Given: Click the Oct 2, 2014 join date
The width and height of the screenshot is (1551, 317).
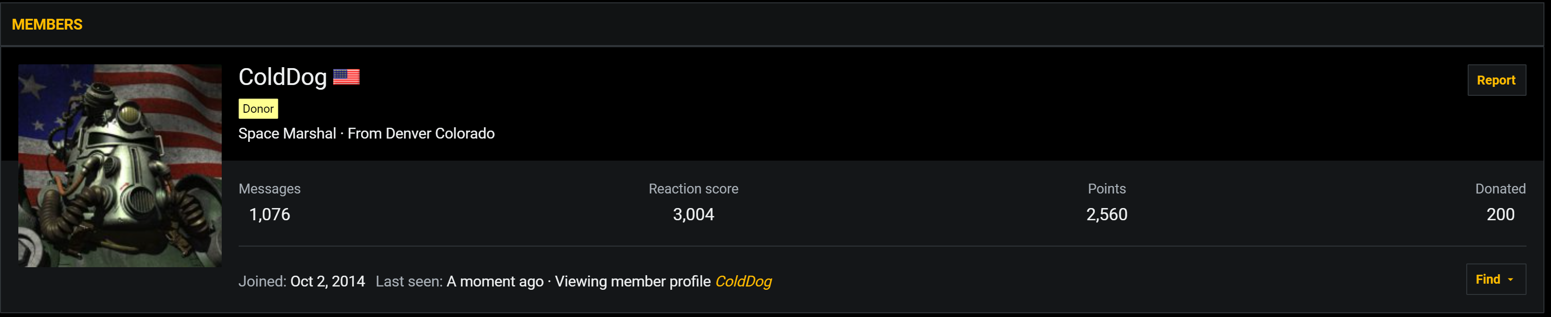Looking at the screenshot, I should coord(328,282).
